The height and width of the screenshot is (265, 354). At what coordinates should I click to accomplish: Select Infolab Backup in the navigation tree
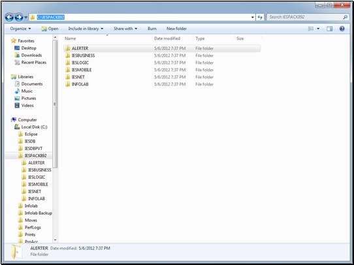point(38,213)
